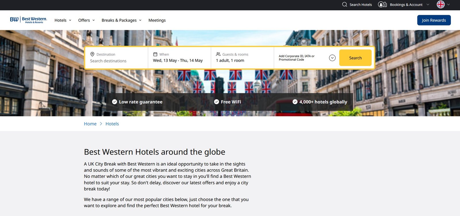460x216 pixels.
Task: Click the Best Western Hotels around the globe heading
Action: (154, 152)
